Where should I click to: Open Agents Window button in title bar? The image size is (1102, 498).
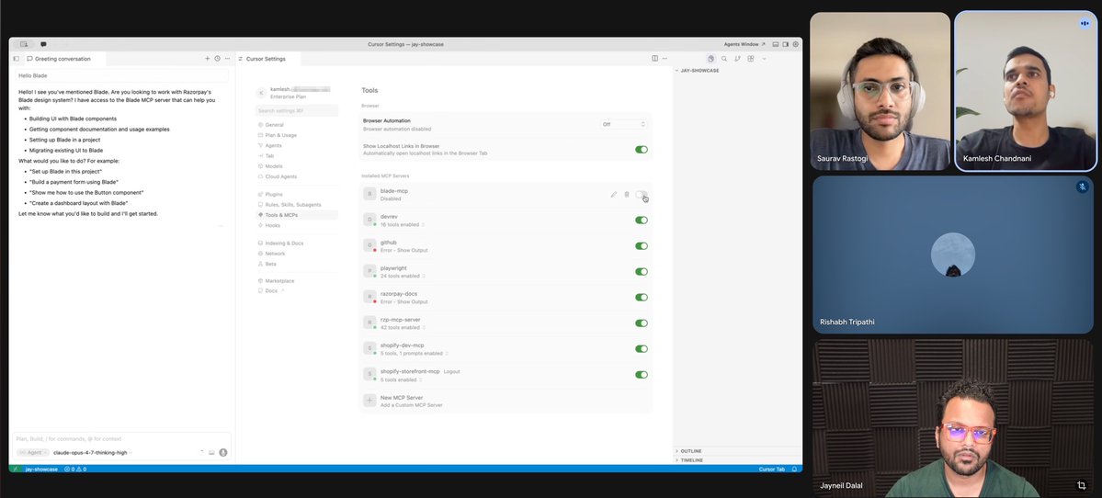pyautogui.click(x=744, y=44)
